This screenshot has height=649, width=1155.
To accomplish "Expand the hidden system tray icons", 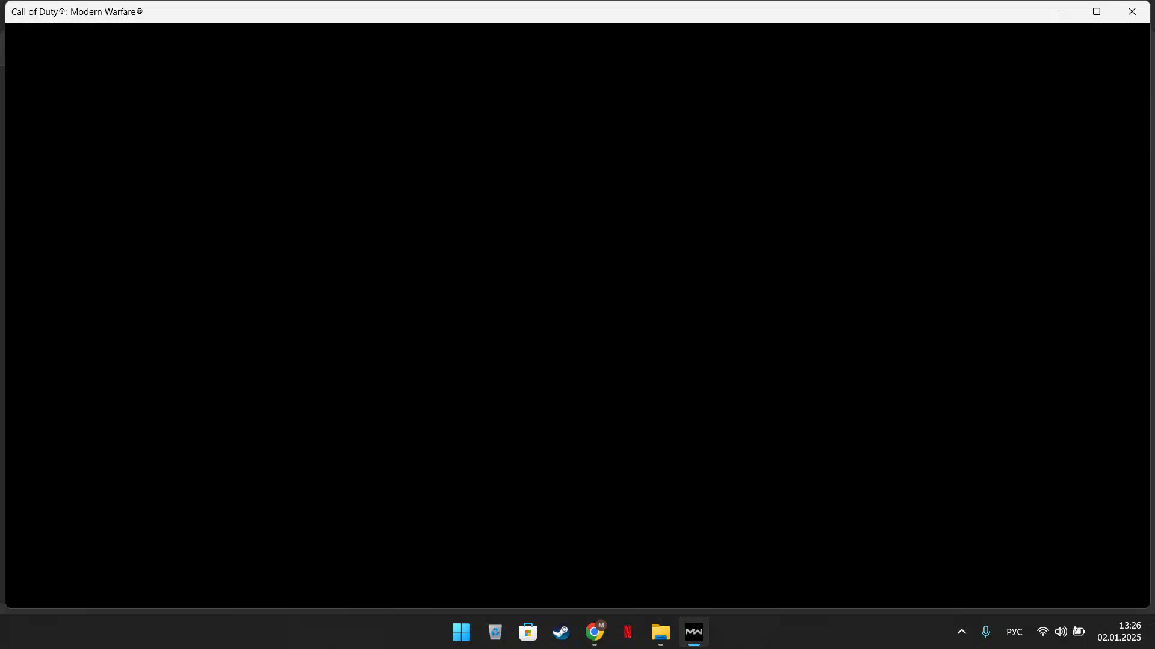I will tap(961, 632).
